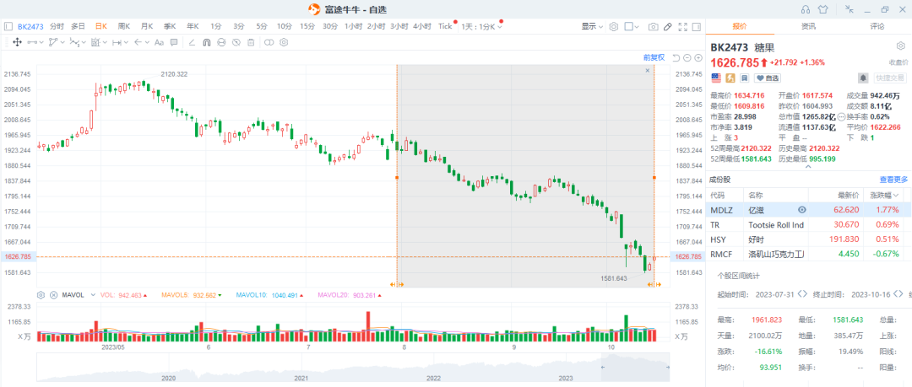Click the fullscreen expand chart icon

683,26
